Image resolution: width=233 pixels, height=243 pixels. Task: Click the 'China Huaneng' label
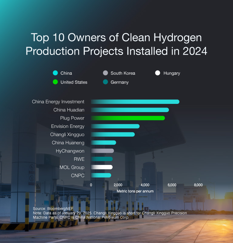(x=68, y=143)
